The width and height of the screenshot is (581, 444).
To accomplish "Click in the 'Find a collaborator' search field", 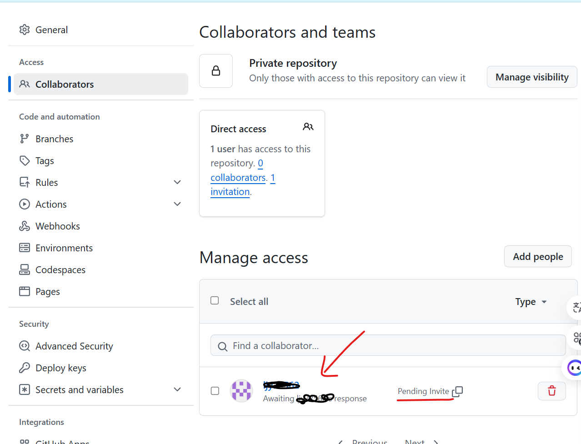I will 388,345.
